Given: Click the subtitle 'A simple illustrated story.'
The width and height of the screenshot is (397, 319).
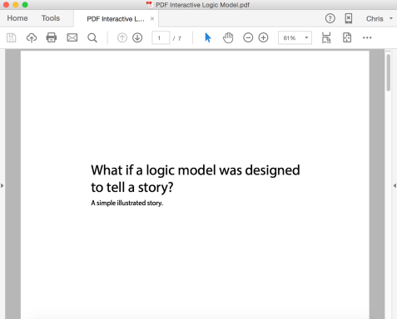Looking at the screenshot, I should coord(127,203).
